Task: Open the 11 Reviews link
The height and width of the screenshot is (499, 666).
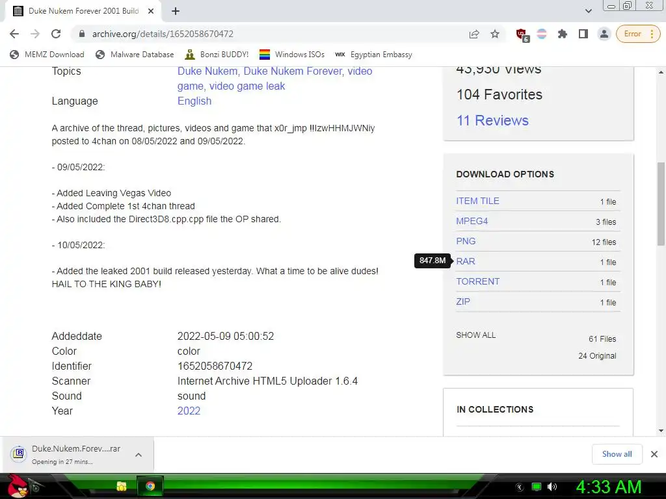Action: coord(492,120)
